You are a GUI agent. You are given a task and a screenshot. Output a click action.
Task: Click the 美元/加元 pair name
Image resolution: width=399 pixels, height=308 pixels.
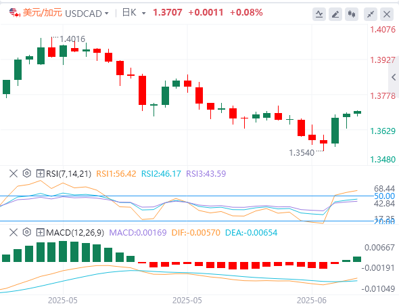point(43,12)
